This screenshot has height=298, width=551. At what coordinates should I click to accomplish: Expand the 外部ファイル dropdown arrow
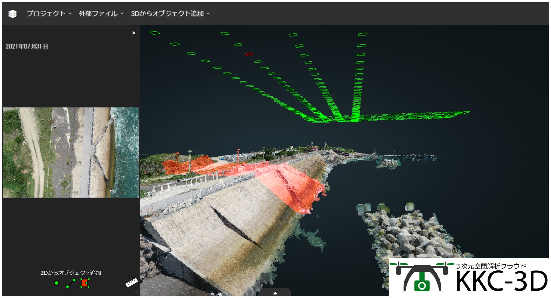tap(122, 14)
